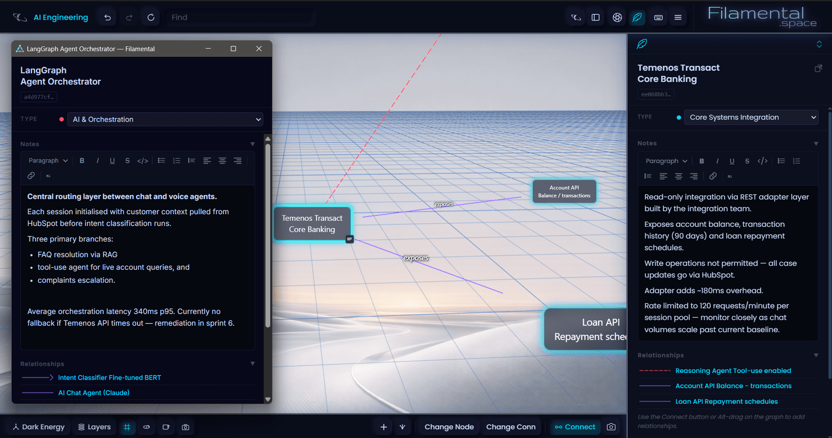Image resolution: width=832 pixels, height=438 pixels.
Task: Insert link in the LangGraph notes toolbar
Action: pyautogui.click(x=31, y=176)
